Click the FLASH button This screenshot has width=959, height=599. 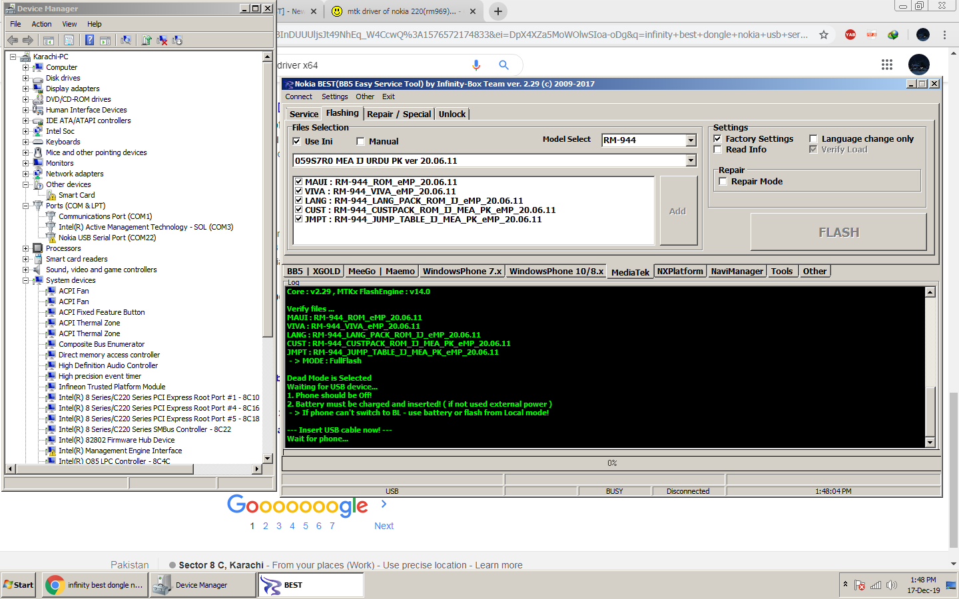click(x=838, y=232)
